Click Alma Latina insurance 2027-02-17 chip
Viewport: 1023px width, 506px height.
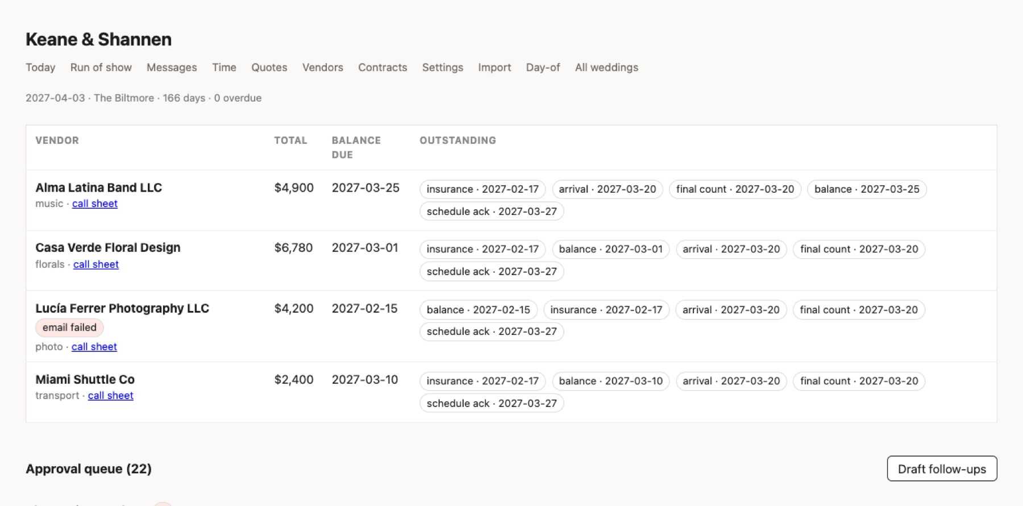(x=483, y=189)
